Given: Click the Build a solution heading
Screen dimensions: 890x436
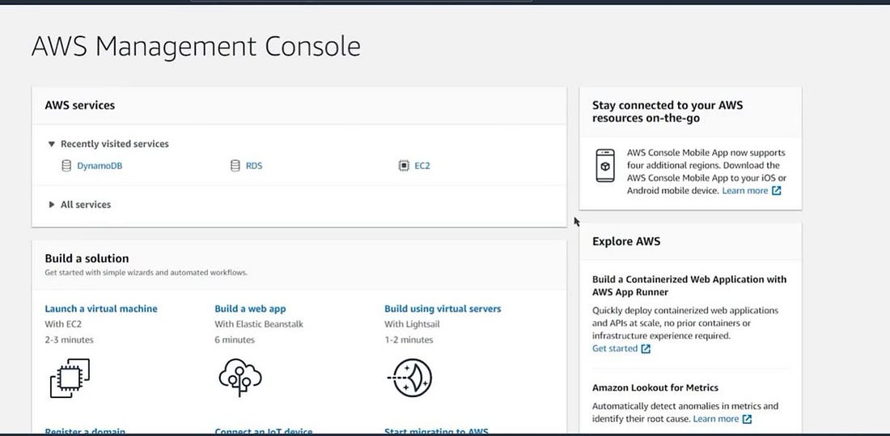Looking at the screenshot, I should (x=87, y=258).
